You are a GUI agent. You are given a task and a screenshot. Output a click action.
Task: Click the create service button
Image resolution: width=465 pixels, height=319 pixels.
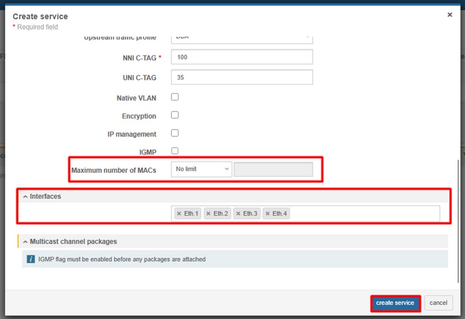point(395,303)
